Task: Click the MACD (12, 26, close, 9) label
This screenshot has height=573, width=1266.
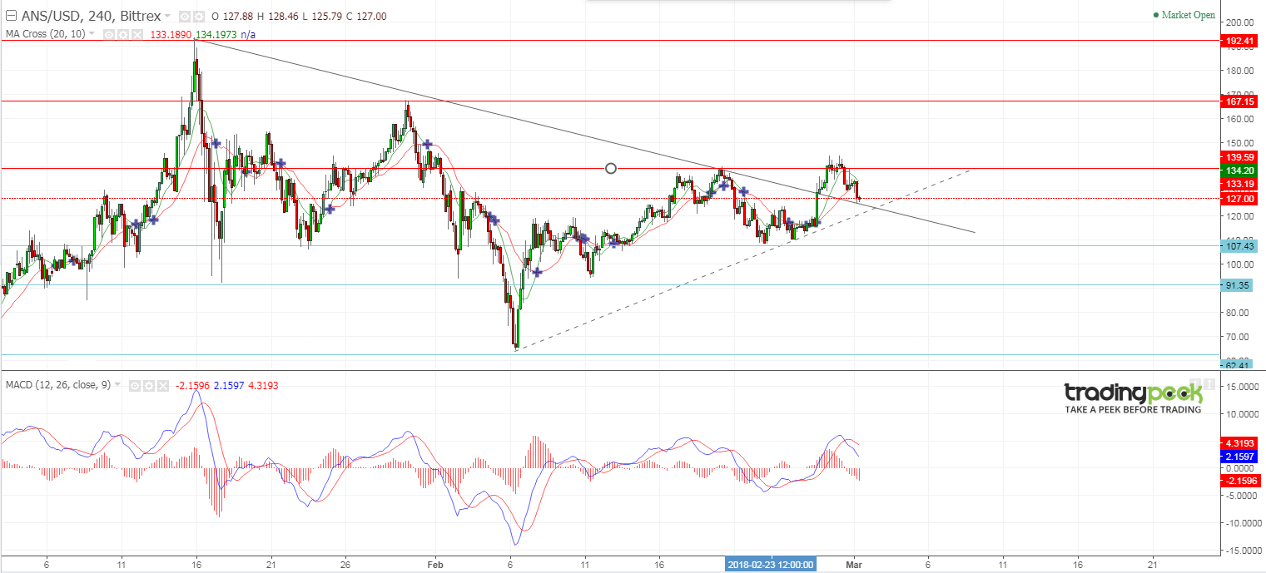Action: (58, 385)
